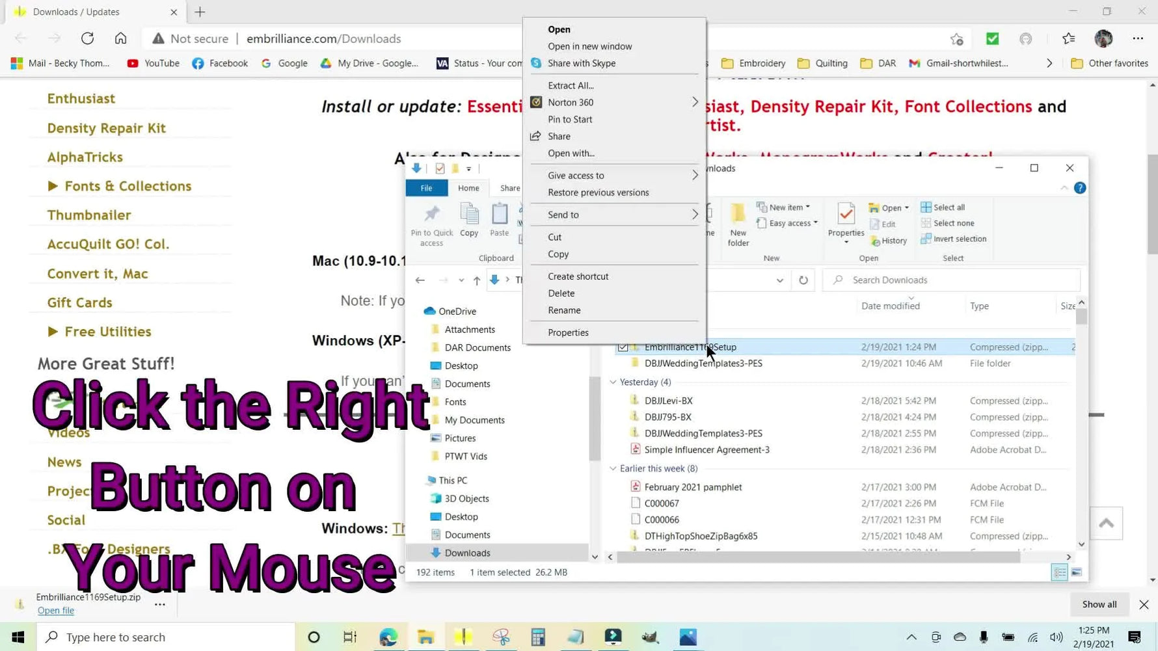Image resolution: width=1158 pixels, height=651 pixels.
Task: Click the Windows taskbar search box
Action: point(166,637)
